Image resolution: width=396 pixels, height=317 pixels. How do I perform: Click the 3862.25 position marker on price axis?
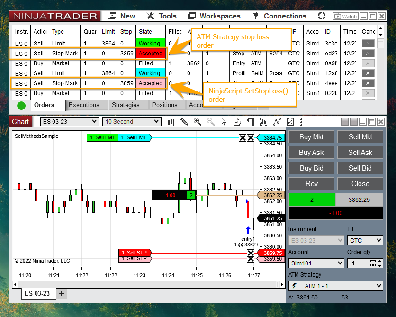point(271,195)
